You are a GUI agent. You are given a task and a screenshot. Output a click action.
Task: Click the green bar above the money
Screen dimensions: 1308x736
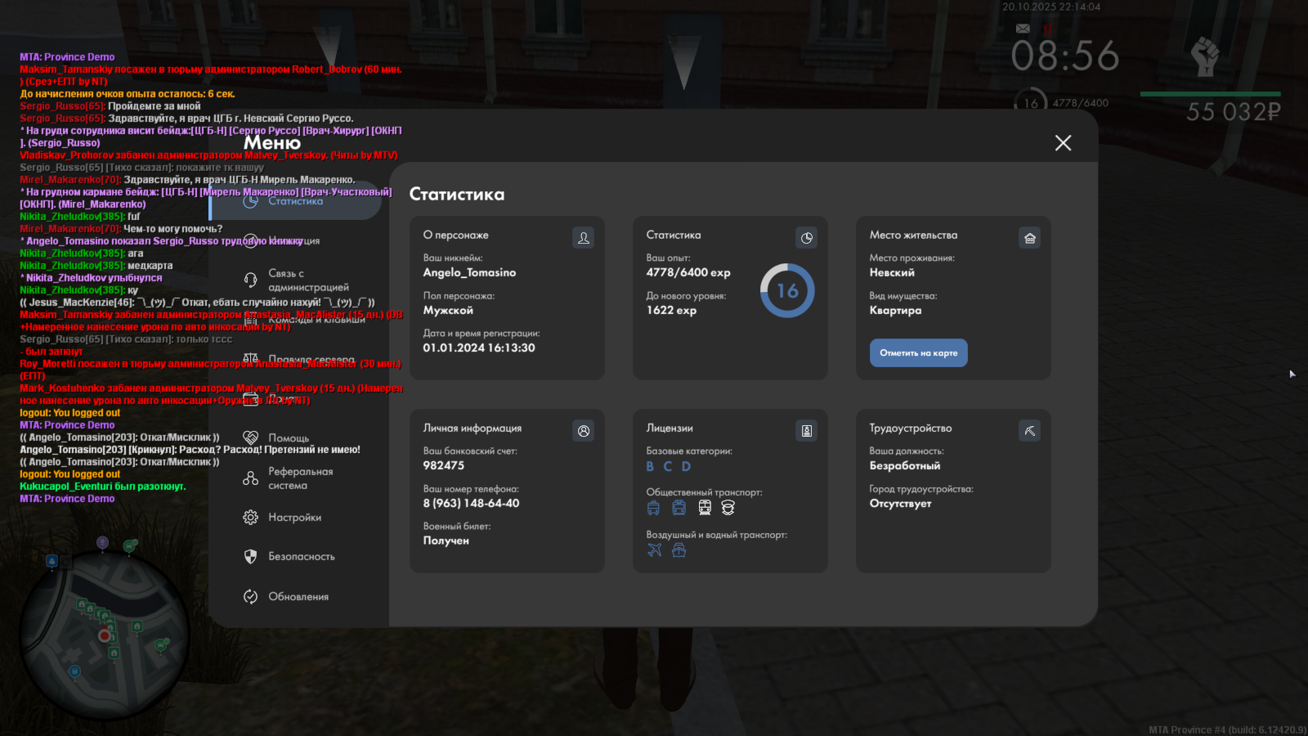[1210, 94]
